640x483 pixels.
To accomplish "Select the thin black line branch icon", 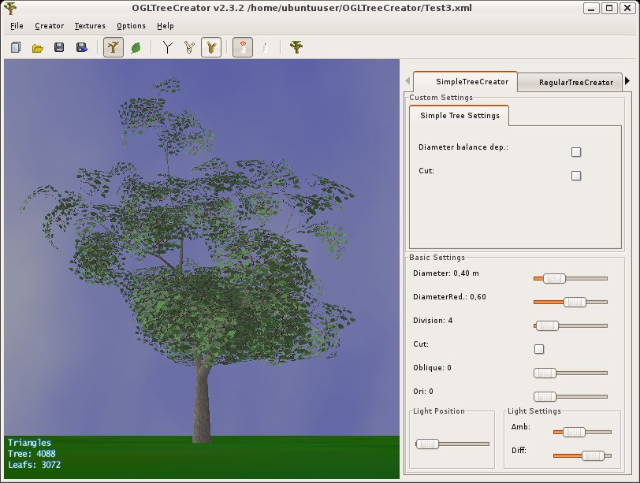I will click(x=167, y=48).
